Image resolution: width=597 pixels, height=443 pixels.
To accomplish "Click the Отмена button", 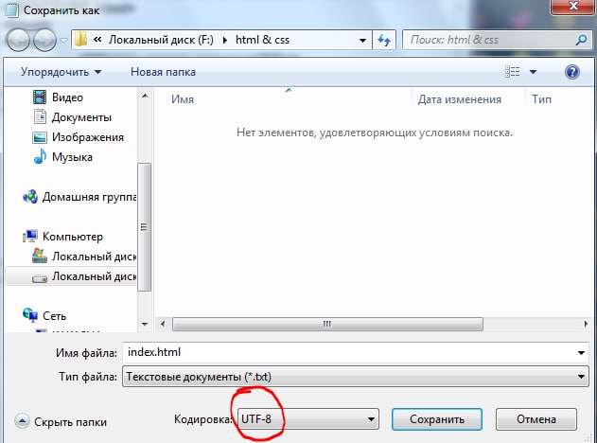I will pyautogui.click(x=536, y=419).
